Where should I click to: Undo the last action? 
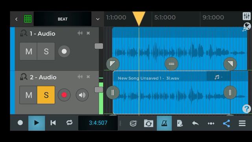(195, 123)
